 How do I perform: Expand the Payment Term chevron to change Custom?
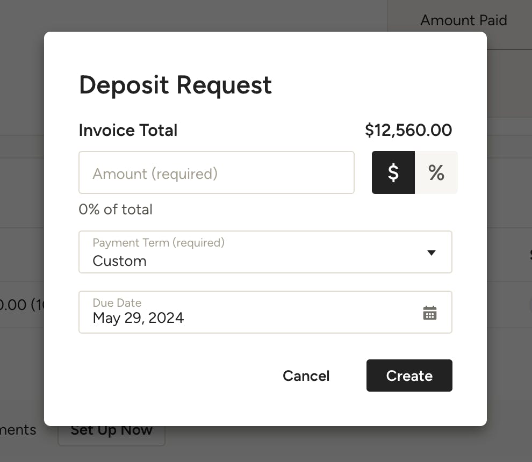pyautogui.click(x=431, y=252)
